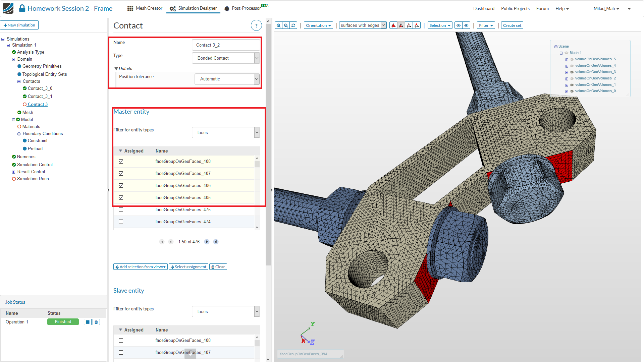
Task: Click the Create set button
Action: pos(512,25)
